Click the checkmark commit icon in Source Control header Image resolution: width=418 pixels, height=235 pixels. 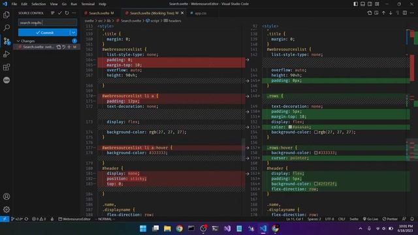(x=59, y=13)
